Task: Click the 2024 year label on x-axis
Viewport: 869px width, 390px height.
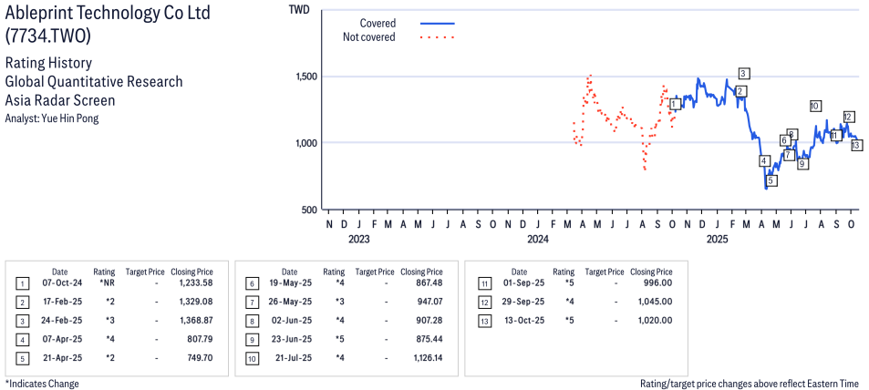Action: click(537, 240)
